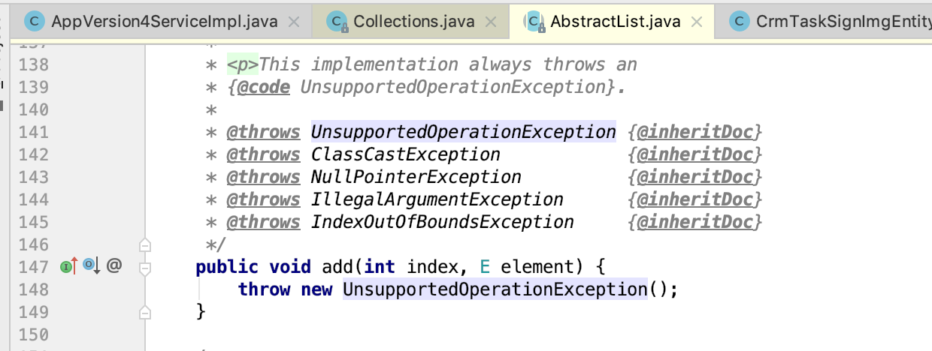Image resolution: width=932 pixels, height=351 pixels.
Task: Click the overridden-method gutter icon on line 147
Action: [x=91, y=266]
